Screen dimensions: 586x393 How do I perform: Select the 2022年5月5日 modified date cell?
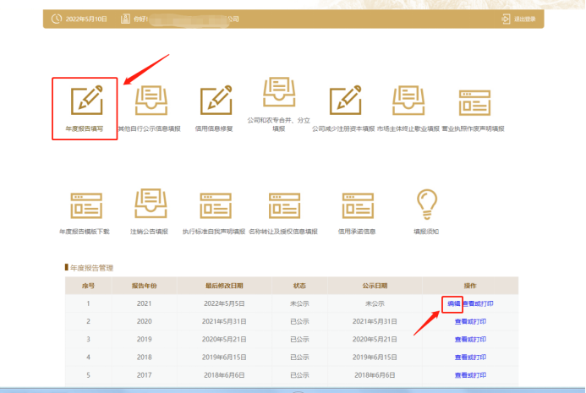[224, 303]
